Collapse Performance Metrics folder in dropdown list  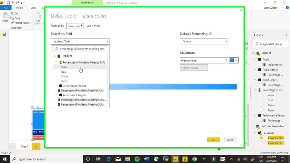coord(56,86)
